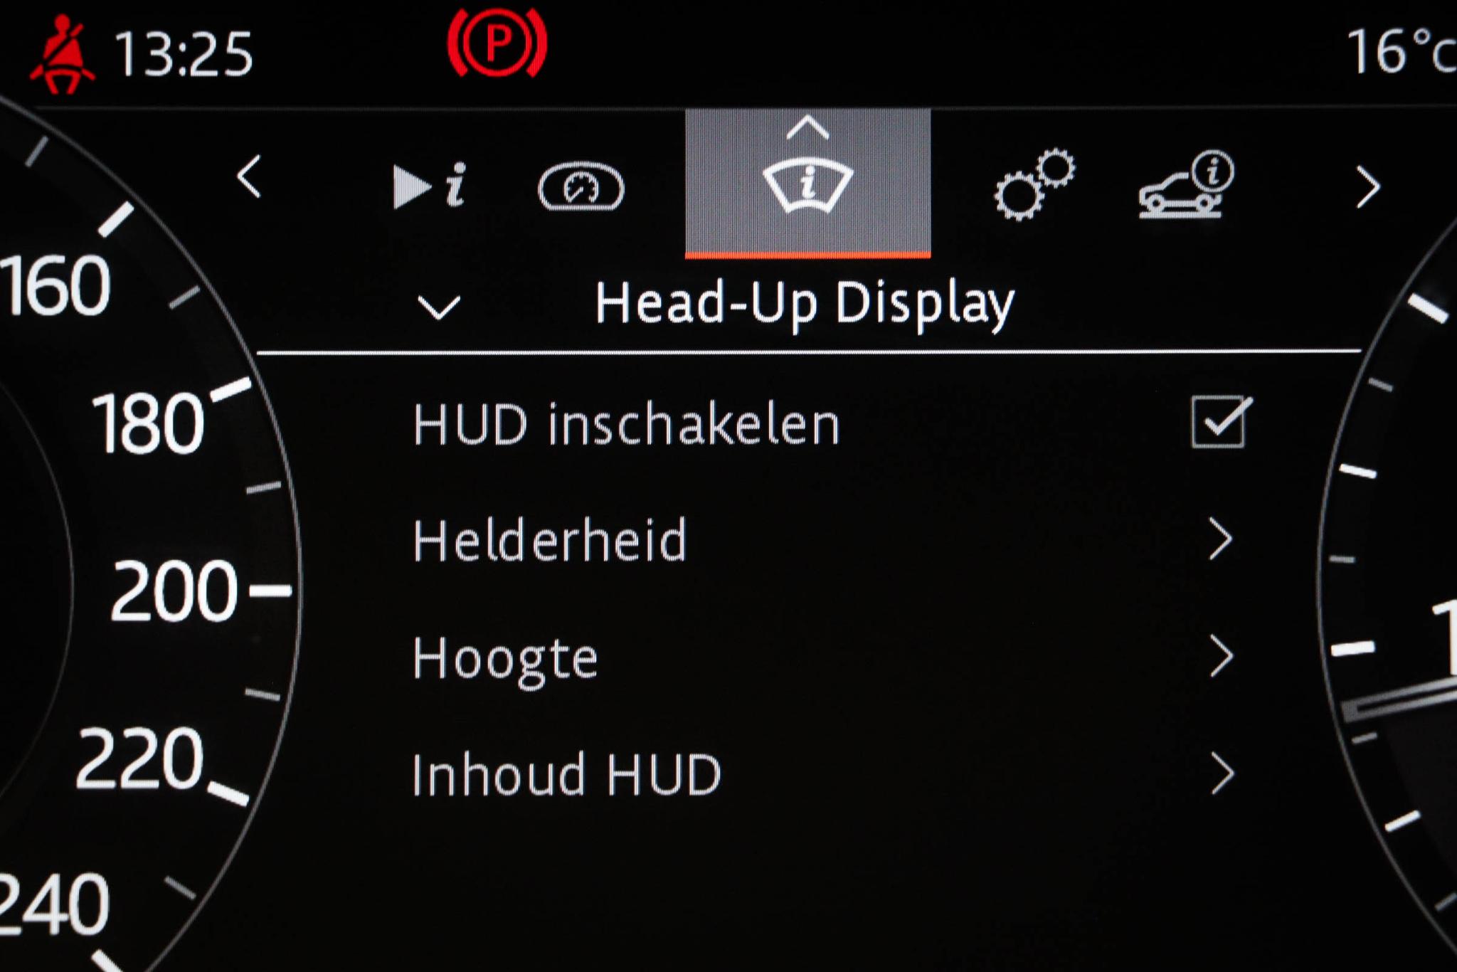Open the double gears settings icon
Screen dimensions: 1457x972
[x=1034, y=184]
